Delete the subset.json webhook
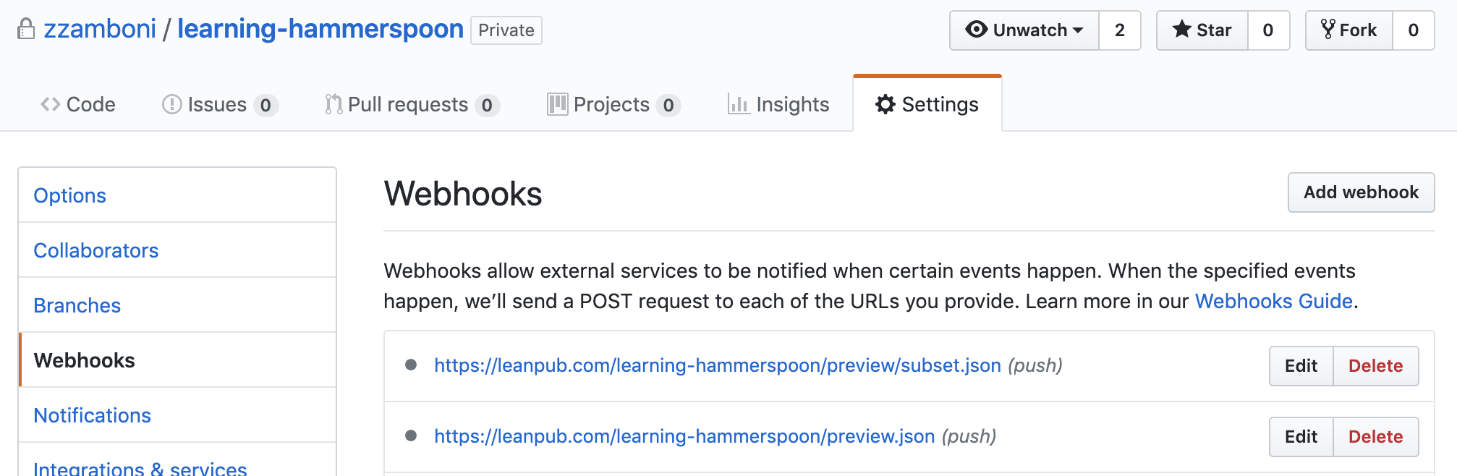This screenshot has width=1457, height=476. point(1375,366)
